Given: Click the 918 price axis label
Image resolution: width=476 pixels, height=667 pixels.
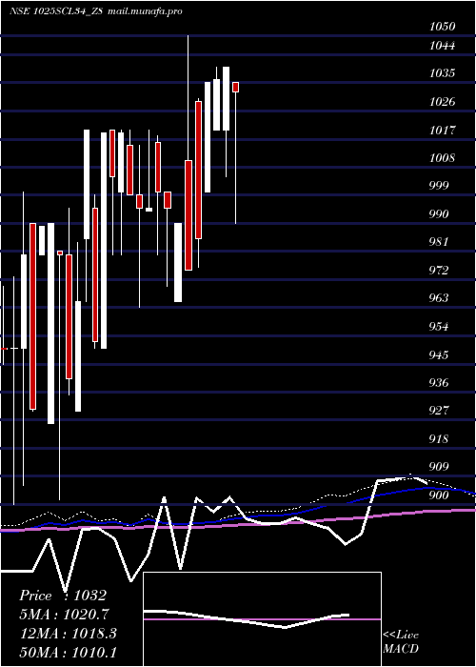Looking at the screenshot, I should [x=439, y=439].
